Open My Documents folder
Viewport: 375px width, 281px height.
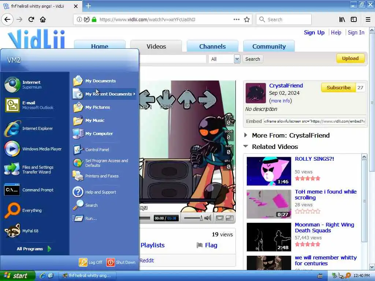pyautogui.click(x=104, y=81)
